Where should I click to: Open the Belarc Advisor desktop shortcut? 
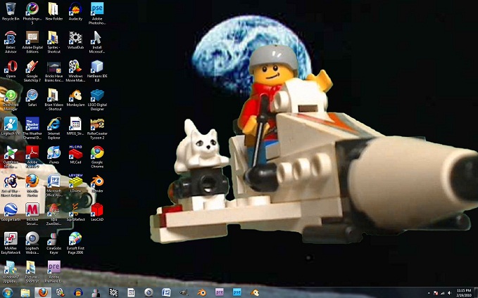tap(11, 42)
